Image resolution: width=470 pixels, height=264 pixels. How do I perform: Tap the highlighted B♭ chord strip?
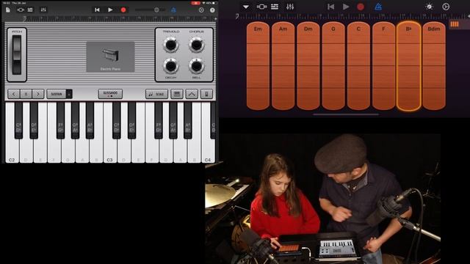click(x=409, y=66)
